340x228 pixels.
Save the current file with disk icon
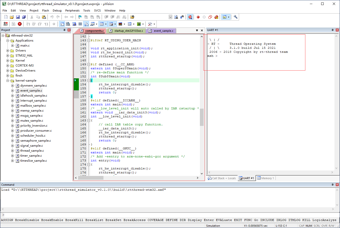(x=18, y=17)
